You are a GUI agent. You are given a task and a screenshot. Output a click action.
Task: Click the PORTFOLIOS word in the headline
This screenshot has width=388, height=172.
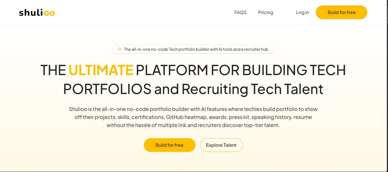click(107, 89)
